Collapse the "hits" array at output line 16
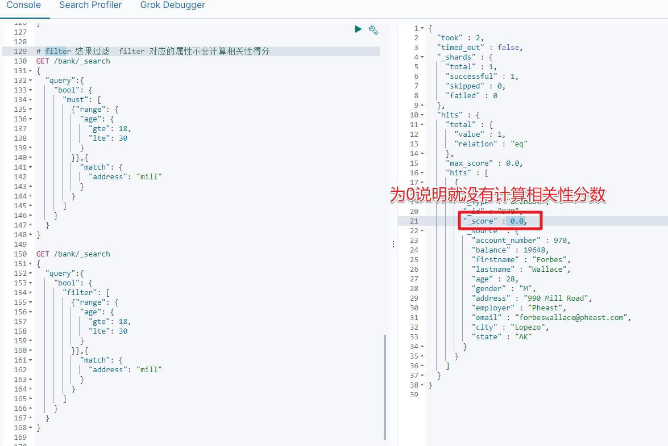The height and width of the screenshot is (446, 668). click(422, 173)
